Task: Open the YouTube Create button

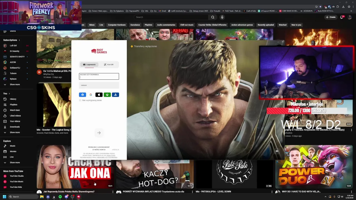Action: coord(331,17)
